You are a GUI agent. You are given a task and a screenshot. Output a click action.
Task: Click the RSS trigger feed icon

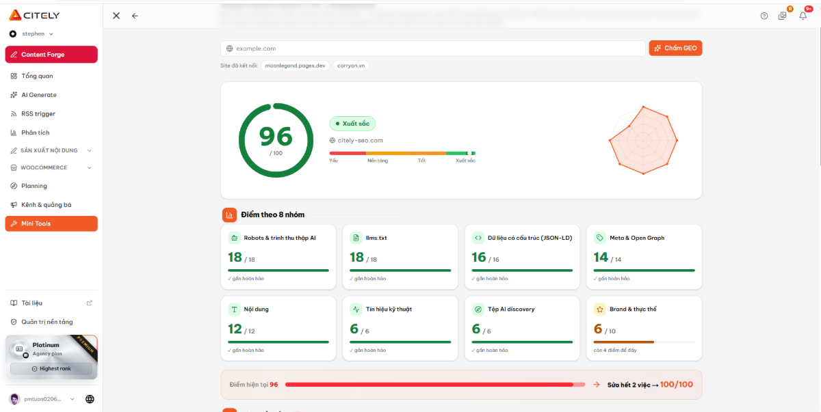click(x=14, y=114)
